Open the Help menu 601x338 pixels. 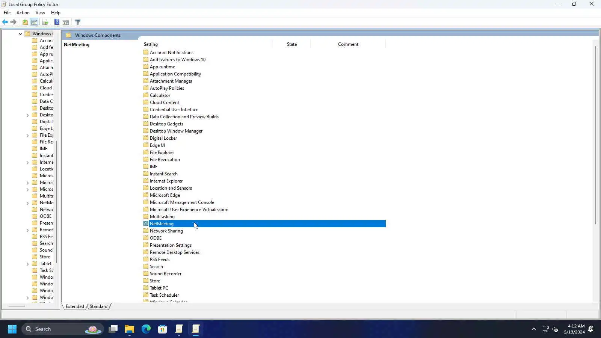[x=56, y=12]
